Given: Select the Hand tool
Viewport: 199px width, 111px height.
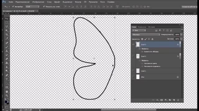Looking at the screenshot, I should click(x=7, y=92).
